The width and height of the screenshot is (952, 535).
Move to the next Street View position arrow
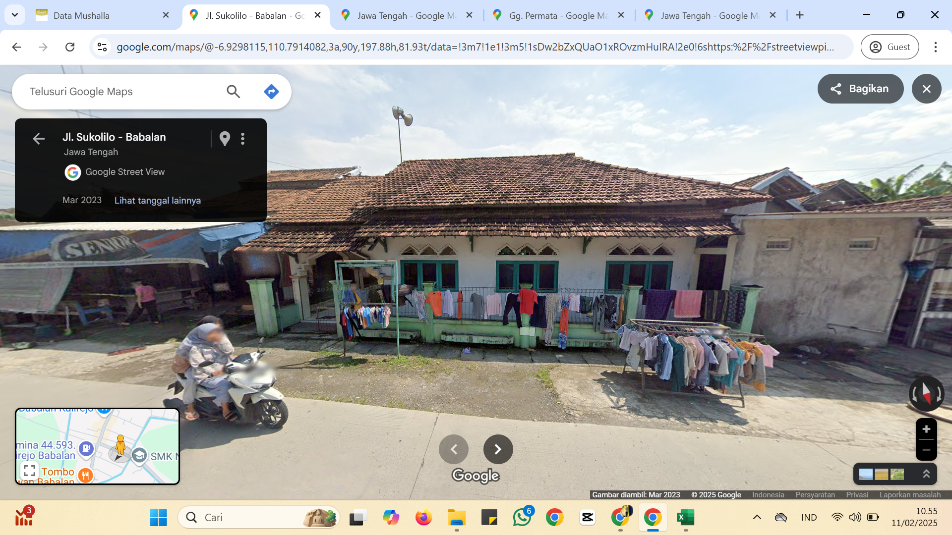(x=498, y=449)
